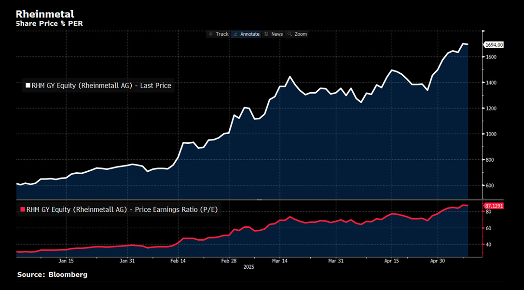
Task: Click the 1694.00 last price value tag
Action: pos(494,45)
